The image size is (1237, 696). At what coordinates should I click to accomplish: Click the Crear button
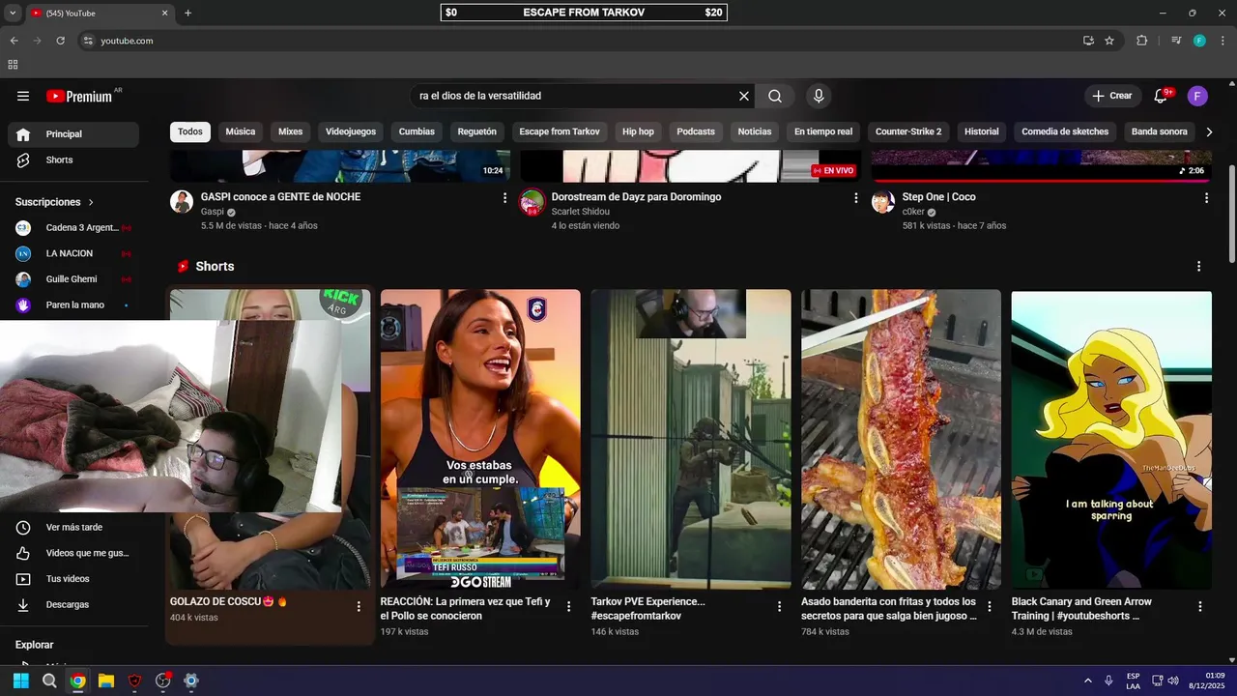[1111, 96]
